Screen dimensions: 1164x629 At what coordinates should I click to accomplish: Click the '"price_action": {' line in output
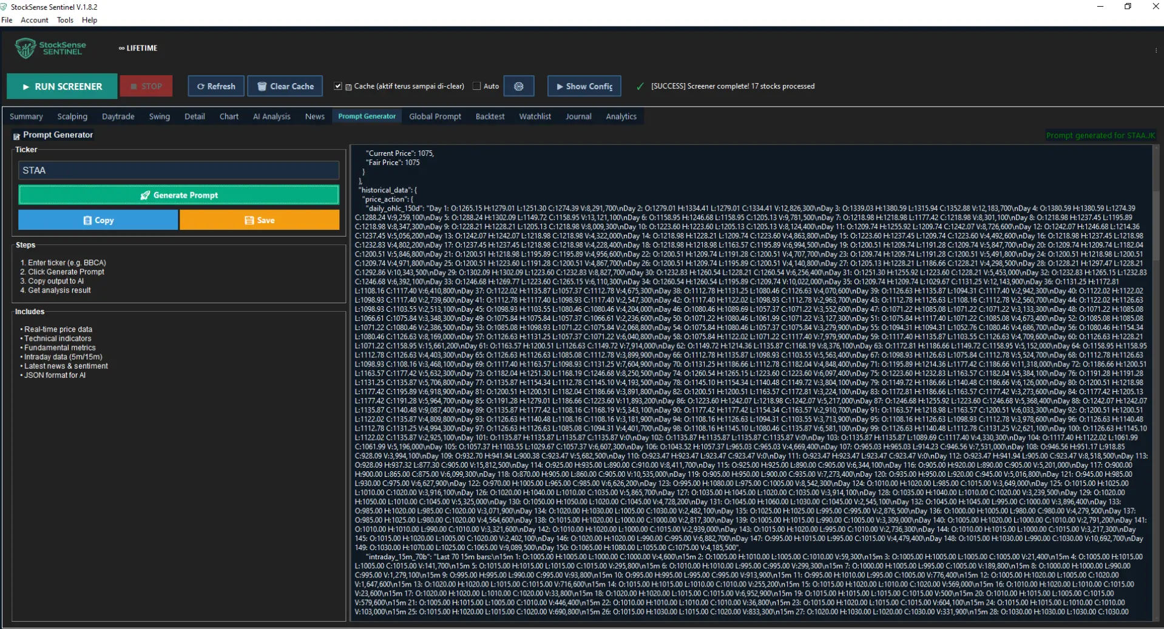point(388,199)
